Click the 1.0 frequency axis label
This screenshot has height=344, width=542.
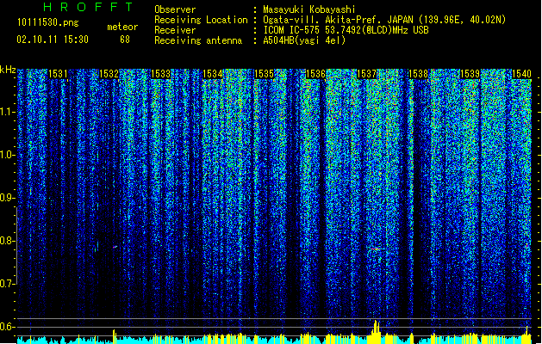(8, 155)
